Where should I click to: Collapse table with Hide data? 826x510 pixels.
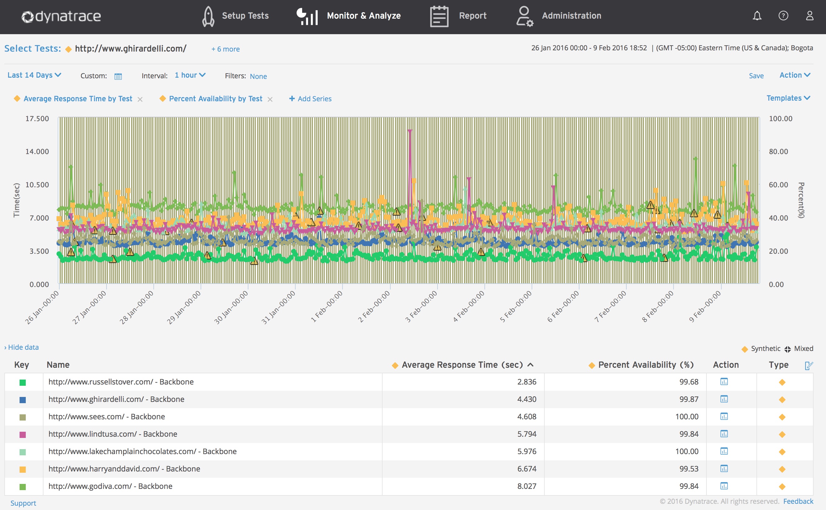[21, 347]
